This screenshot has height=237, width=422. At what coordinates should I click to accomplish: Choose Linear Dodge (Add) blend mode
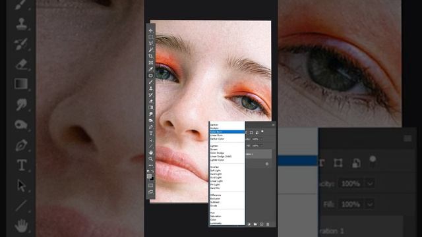click(x=221, y=157)
